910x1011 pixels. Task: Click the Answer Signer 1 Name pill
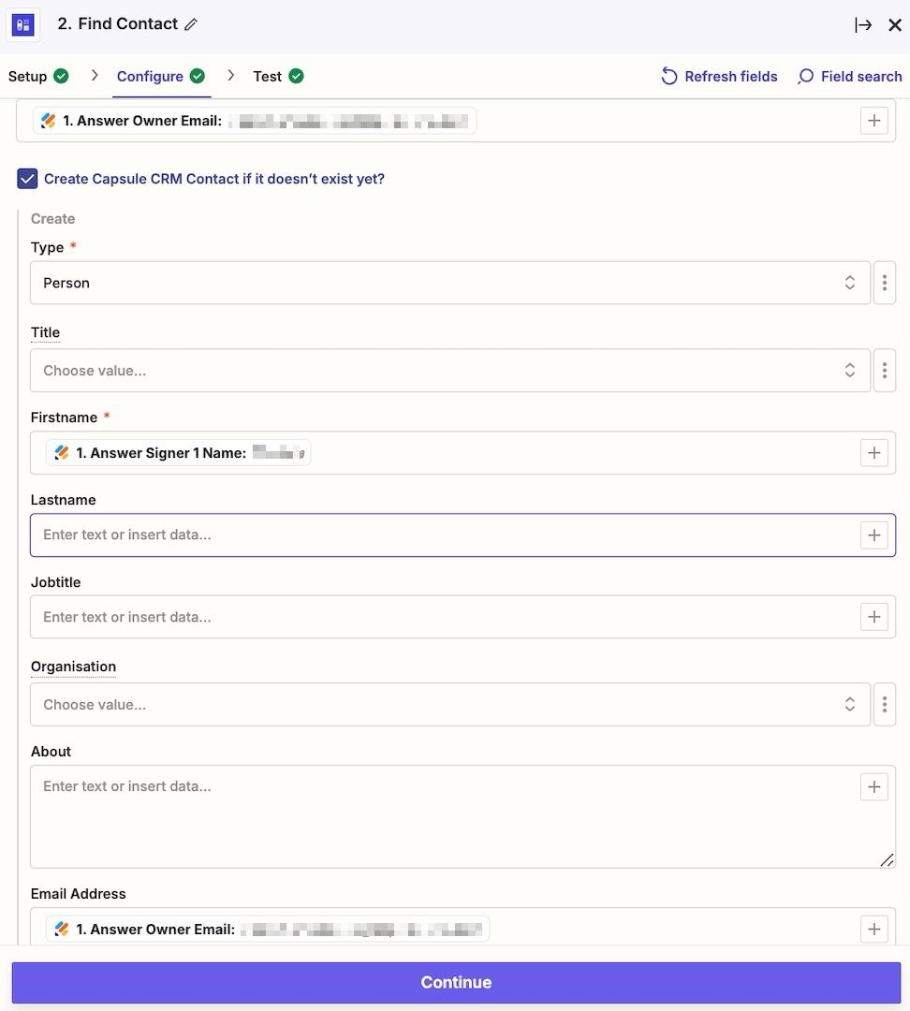(178, 453)
